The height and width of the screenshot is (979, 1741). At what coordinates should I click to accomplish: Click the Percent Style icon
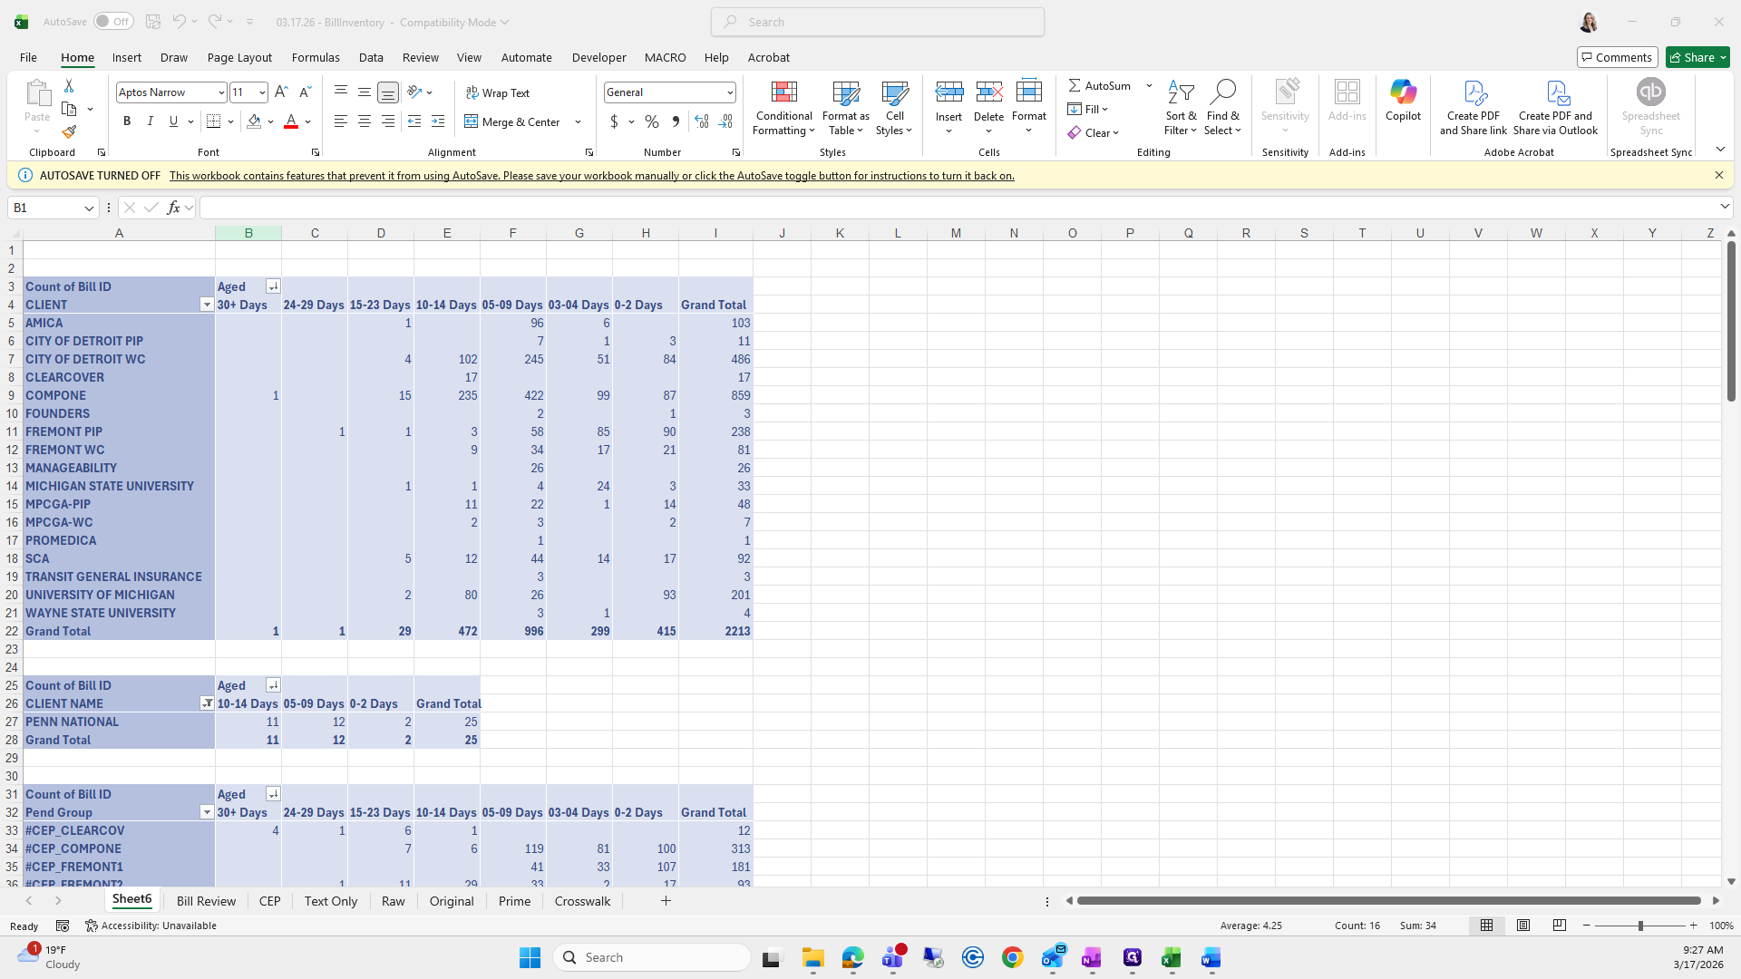coord(652,121)
